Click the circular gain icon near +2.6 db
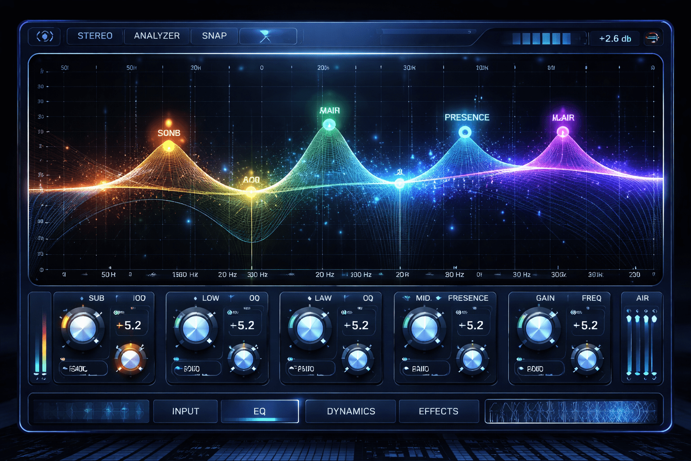The height and width of the screenshot is (461, 691). tap(652, 38)
